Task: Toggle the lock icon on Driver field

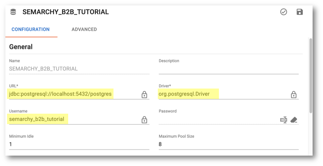Action: click(x=293, y=95)
